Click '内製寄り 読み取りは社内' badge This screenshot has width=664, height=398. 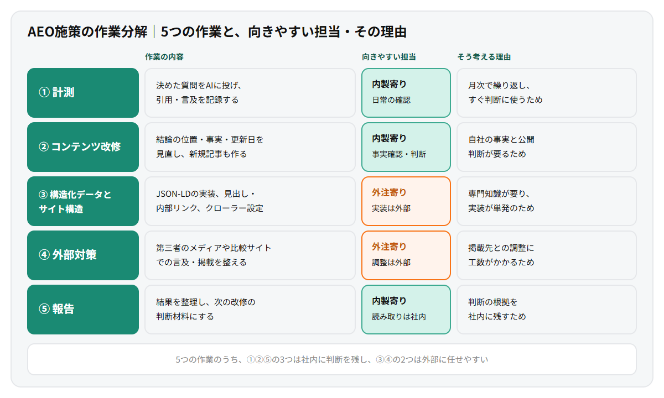(x=406, y=310)
